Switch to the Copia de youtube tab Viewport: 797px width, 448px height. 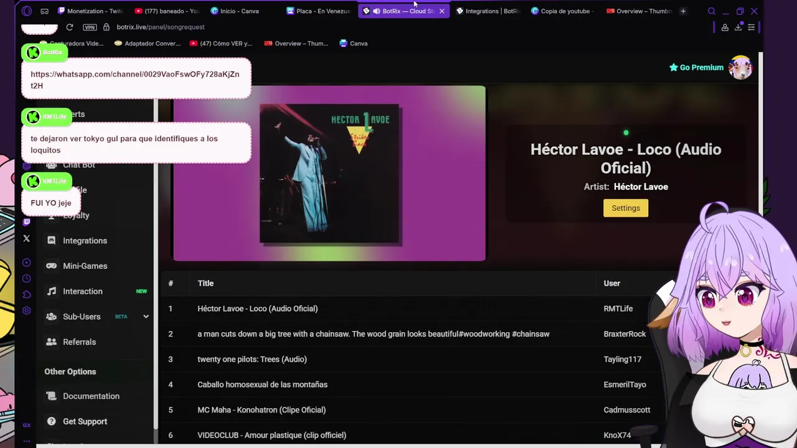(x=564, y=11)
